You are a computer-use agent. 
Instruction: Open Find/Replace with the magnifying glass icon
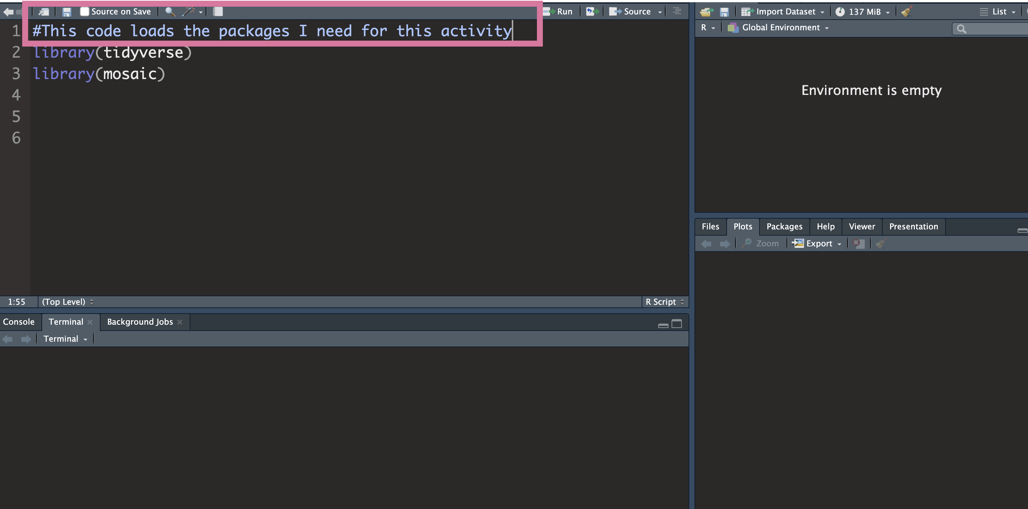pyautogui.click(x=170, y=12)
